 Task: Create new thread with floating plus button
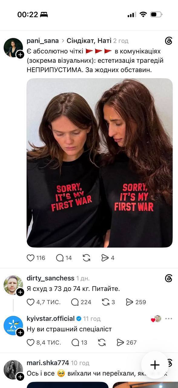click(155, 365)
